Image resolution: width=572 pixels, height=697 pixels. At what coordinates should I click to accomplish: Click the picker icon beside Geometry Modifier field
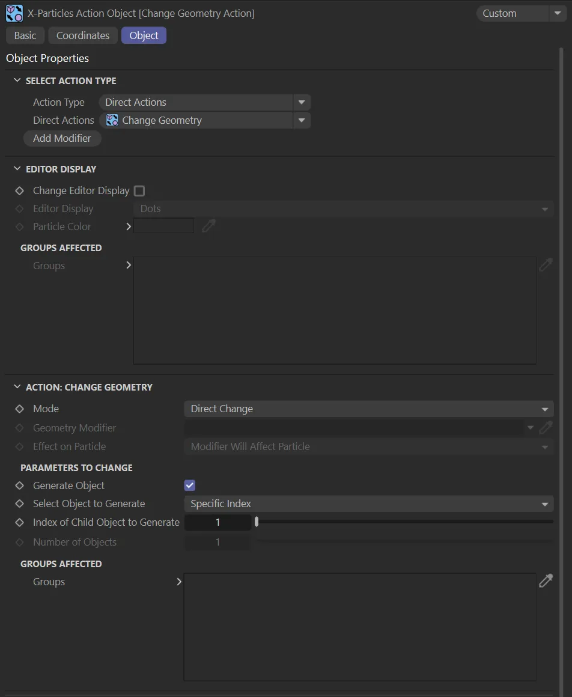[x=546, y=428]
